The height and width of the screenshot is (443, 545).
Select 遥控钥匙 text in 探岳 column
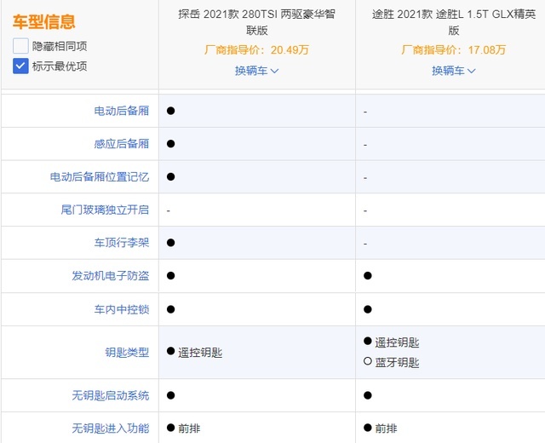200,353
